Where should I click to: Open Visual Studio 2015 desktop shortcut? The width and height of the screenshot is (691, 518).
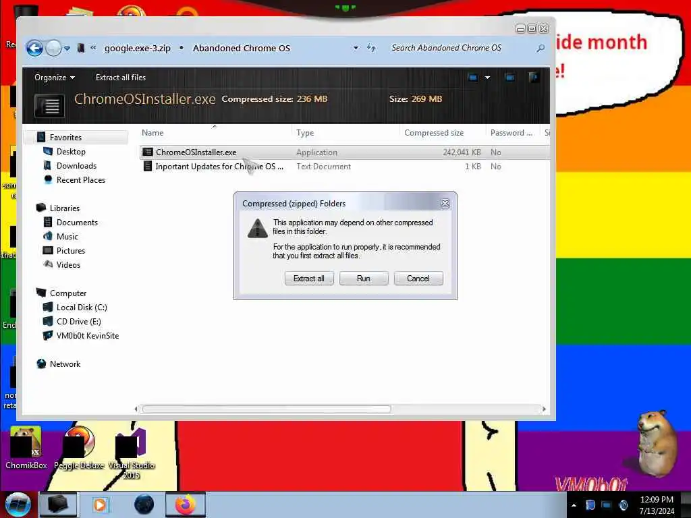coord(132,454)
